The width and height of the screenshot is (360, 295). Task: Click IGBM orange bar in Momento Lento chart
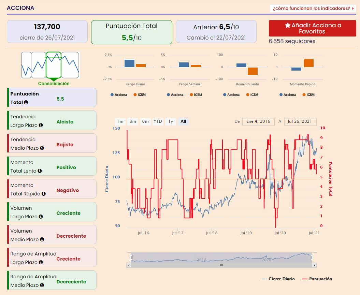pyautogui.click(x=253, y=71)
